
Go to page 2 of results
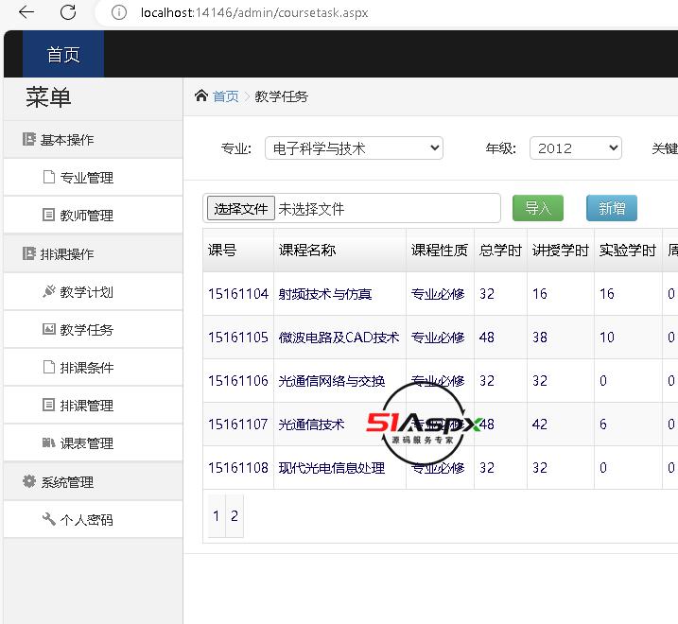click(x=235, y=516)
